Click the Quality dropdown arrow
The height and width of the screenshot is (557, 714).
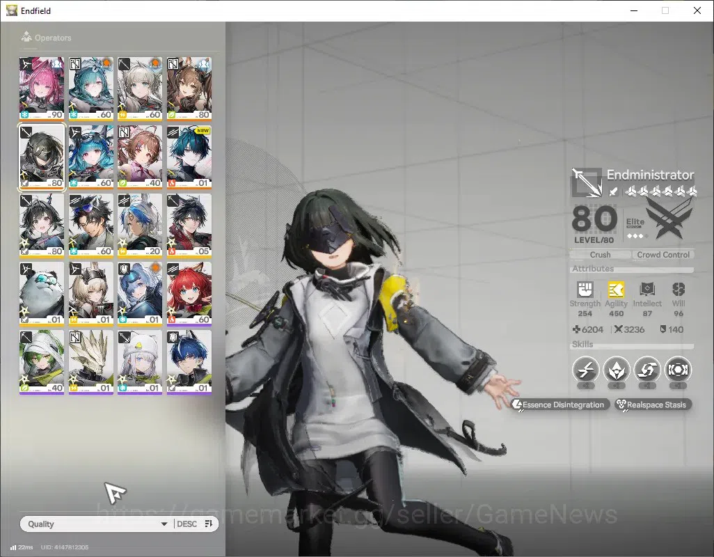point(164,524)
